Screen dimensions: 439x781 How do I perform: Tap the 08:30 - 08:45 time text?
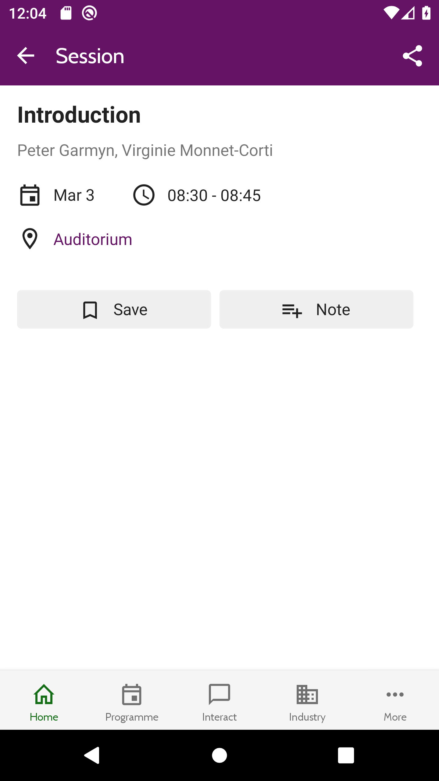coord(214,195)
